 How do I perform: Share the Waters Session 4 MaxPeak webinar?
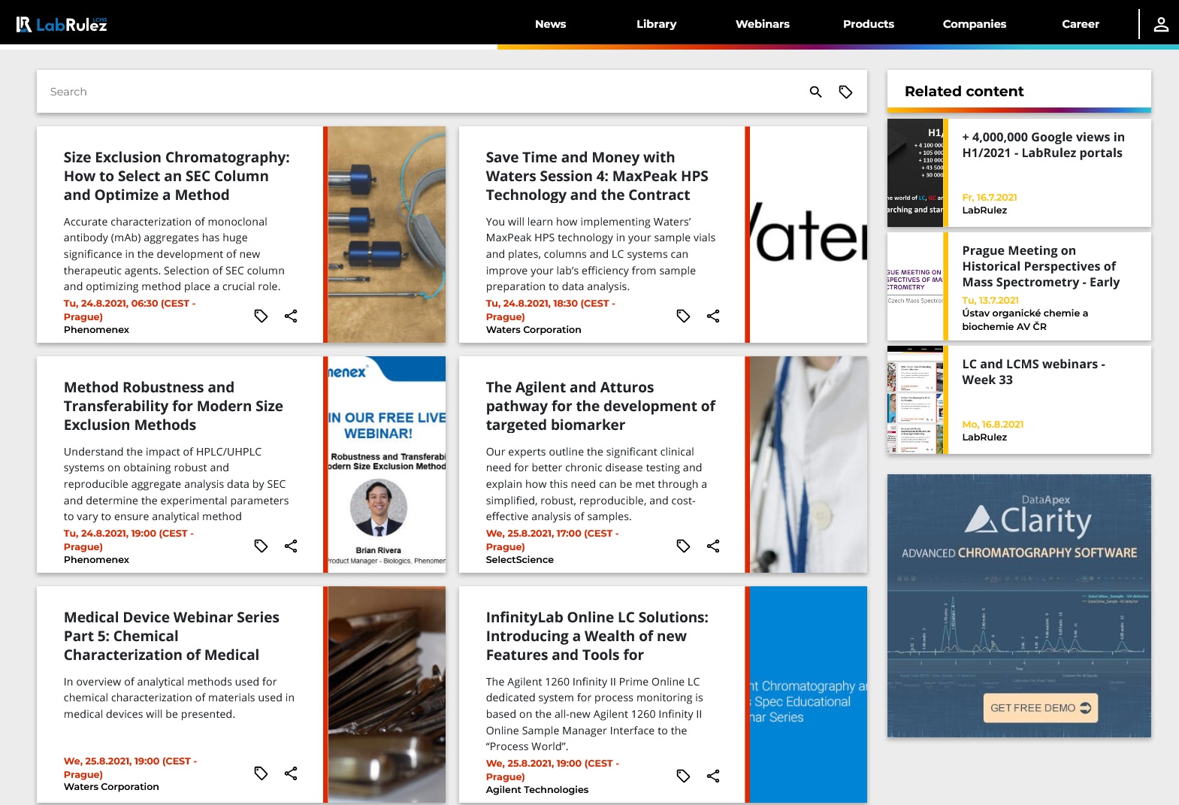coord(713,316)
